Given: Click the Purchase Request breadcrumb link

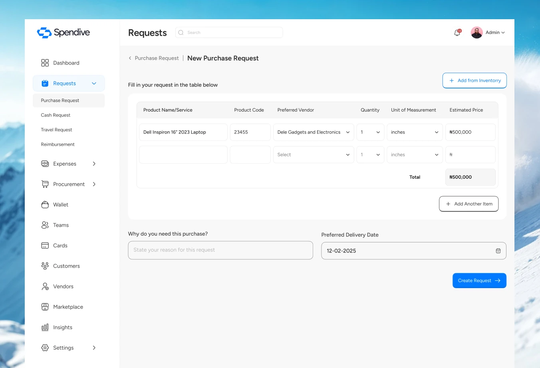Looking at the screenshot, I should coord(157,58).
